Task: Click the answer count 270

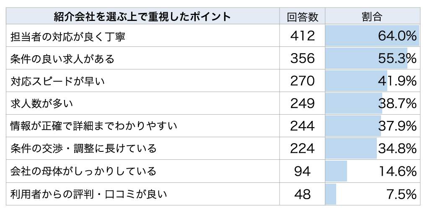Action: (302, 81)
